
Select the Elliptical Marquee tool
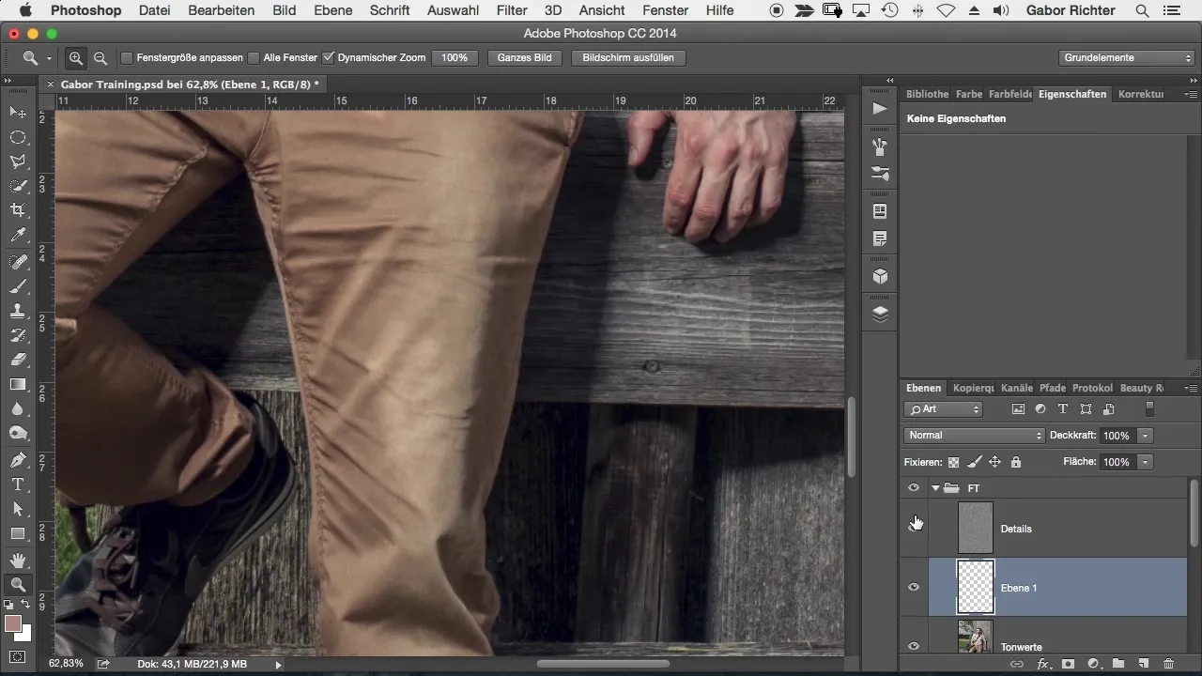coord(18,137)
